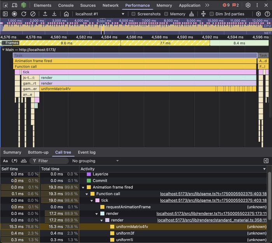Open the inspect element picker tool
Viewport: 272px width, 243px height.
point(5,5)
